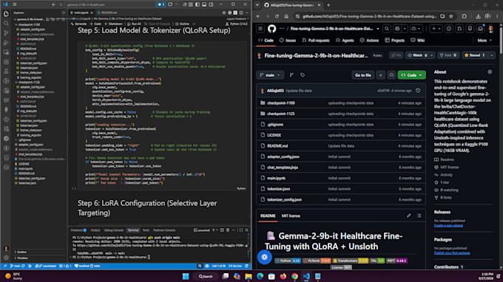The image size is (503, 282).
Task: Open GitHub user avatar menu
Action: (491, 29)
